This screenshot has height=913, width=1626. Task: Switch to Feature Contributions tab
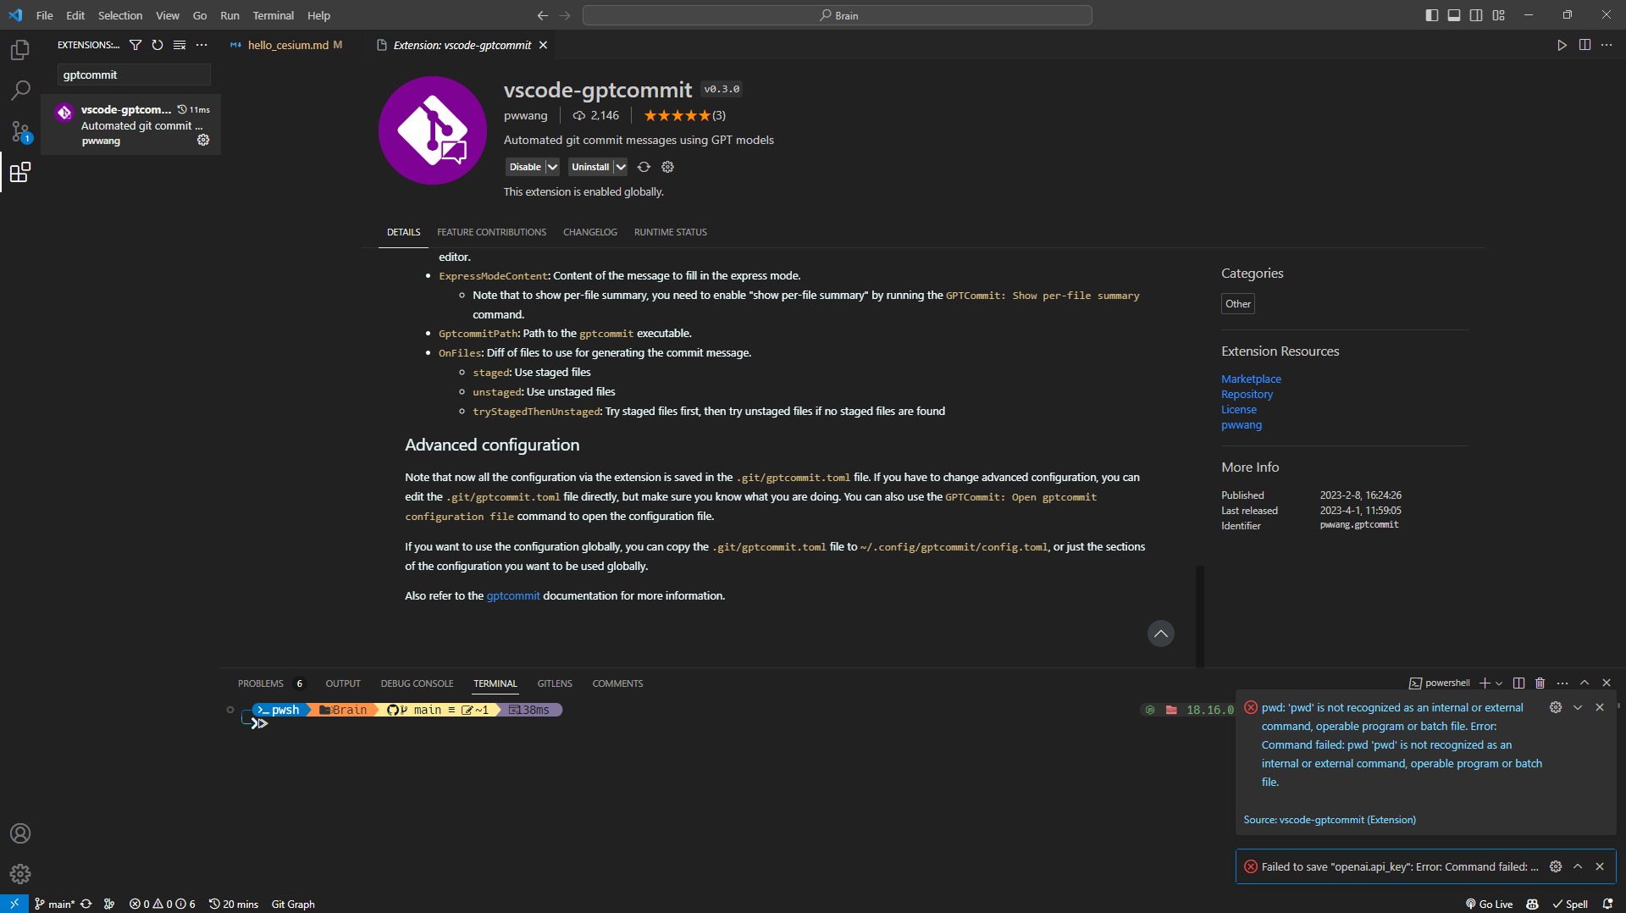[x=491, y=232]
